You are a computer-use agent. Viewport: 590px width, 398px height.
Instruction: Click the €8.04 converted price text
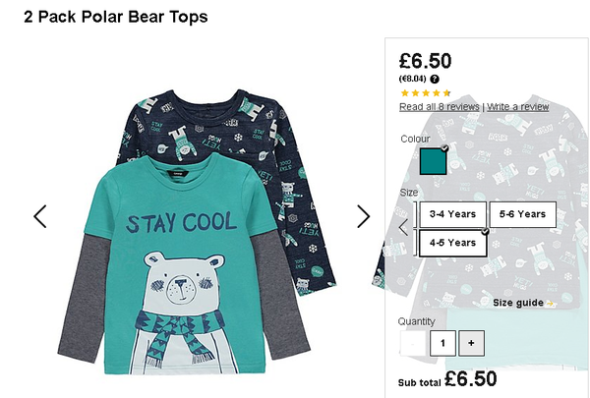coord(412,79)
